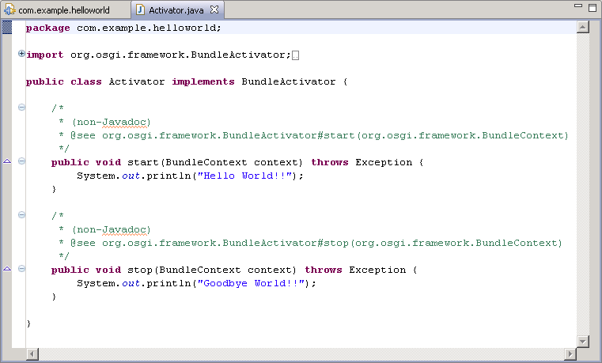Screen dimensions: 602x363
Task: Click the string "Goodbye World!!"
Action: pyautogui.click(x=251, y=283)
